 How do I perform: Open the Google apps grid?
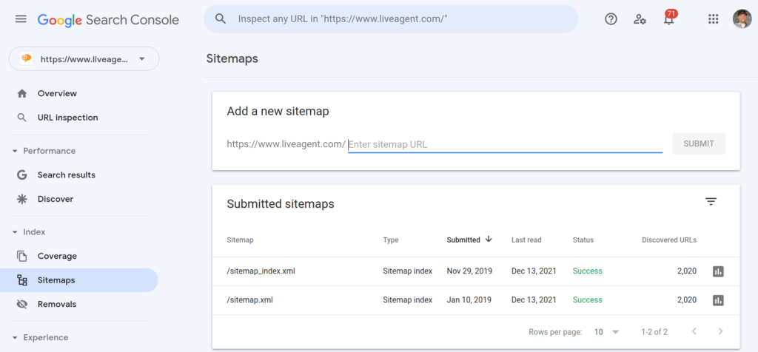coord(713,19)
